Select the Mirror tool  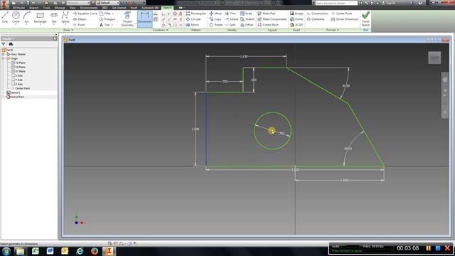click(x=193, y=25)
